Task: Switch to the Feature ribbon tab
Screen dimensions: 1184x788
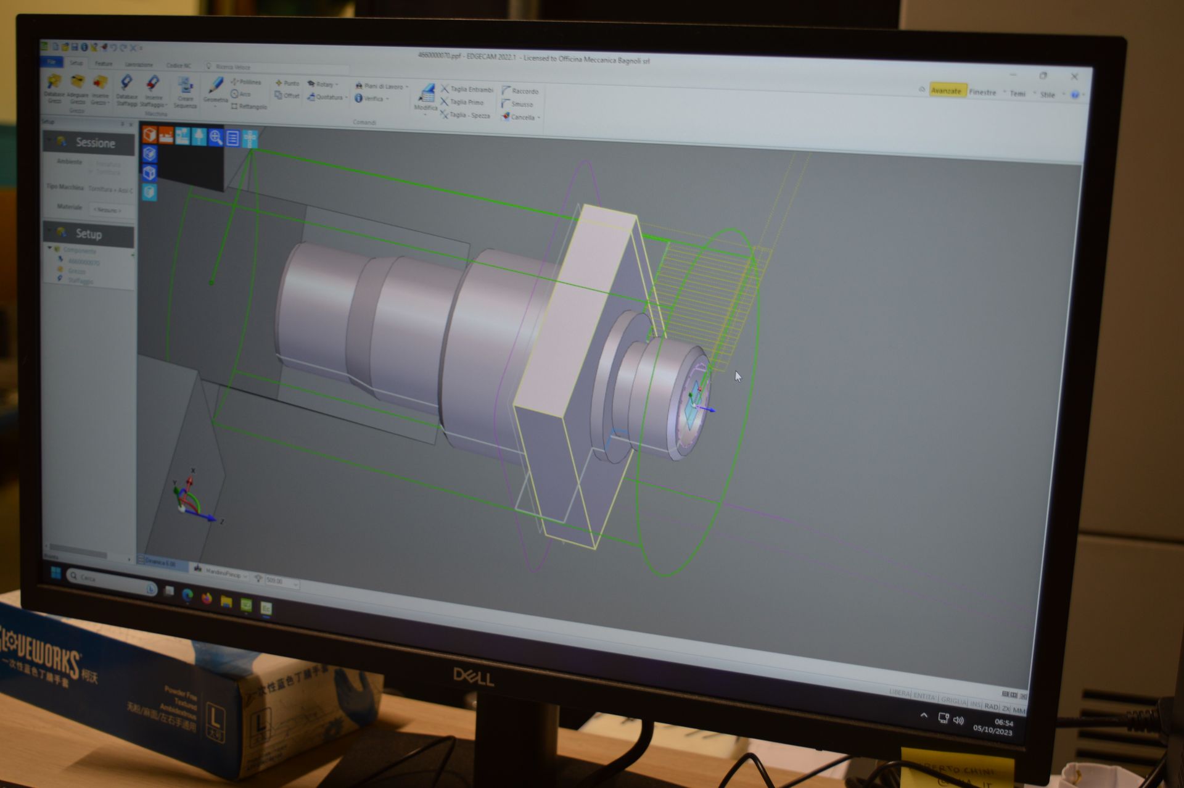Action: (104, 64)
